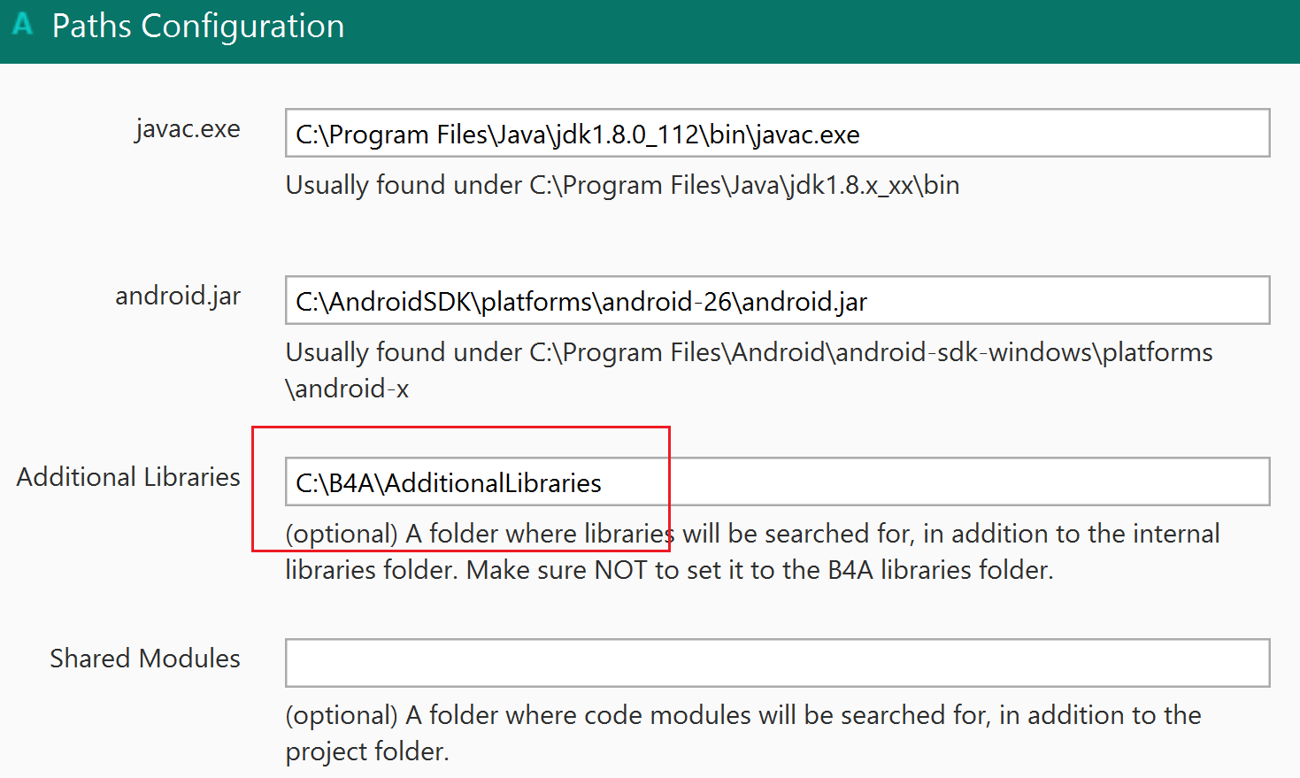Click the \android-x hint continuation line
1300x778 pixels.
pos(347,389)
